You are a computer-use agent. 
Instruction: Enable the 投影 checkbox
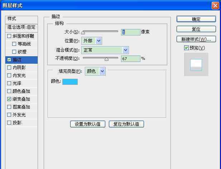[x=9, y=123]
